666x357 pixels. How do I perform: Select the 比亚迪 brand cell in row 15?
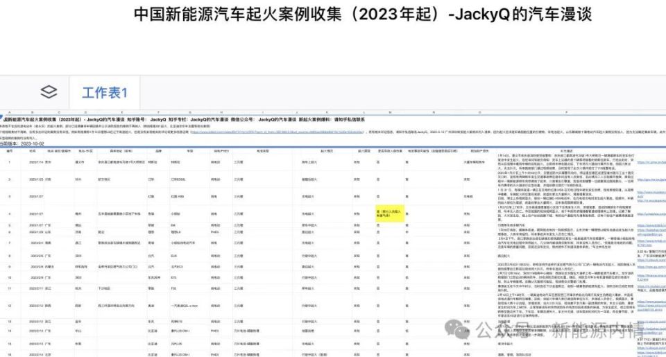152,343
